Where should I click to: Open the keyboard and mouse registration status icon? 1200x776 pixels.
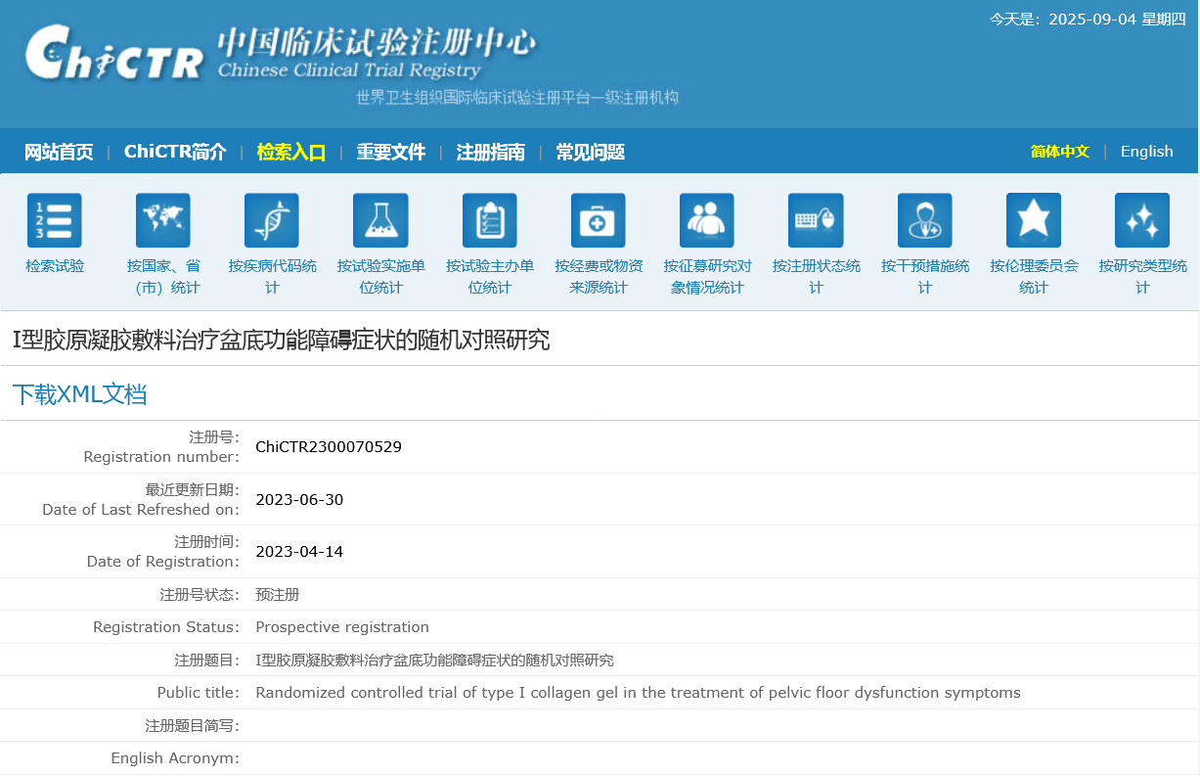[816, 220]
